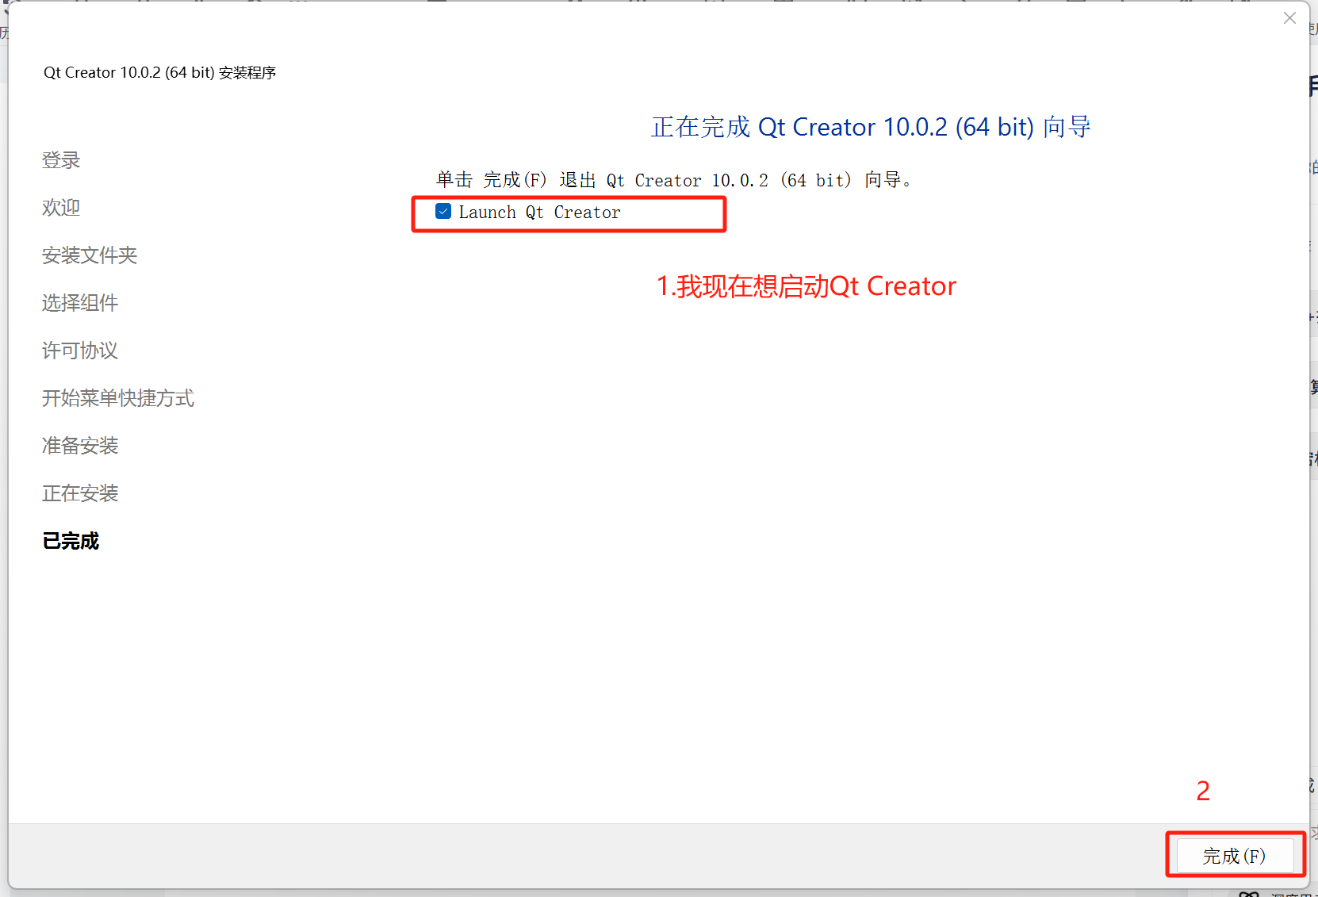Viewport: 1318px width, 897px height.
Task: Click the Qt Creator 10.0.2 安装程序 header
Action: [159, 72]
